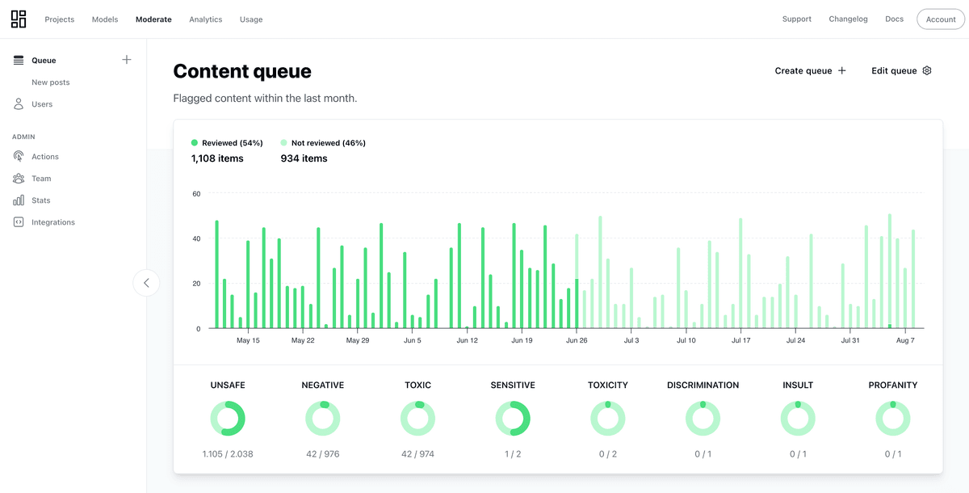Viewport: 969px width, 493px height.
Task: Click the Integrations code icon
Action: click(x=19, y=222)
